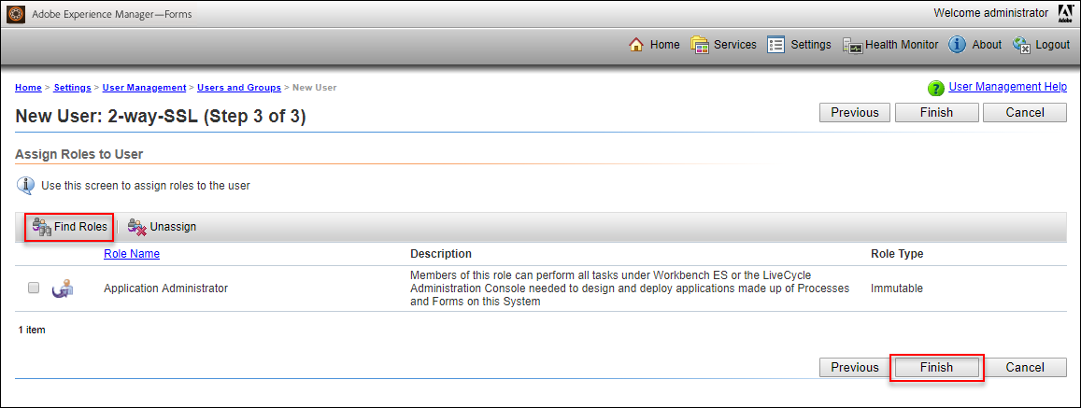1081x408 pixels.
Task: Click 'Assign Roles to User' heading
Action: (78, 154)
